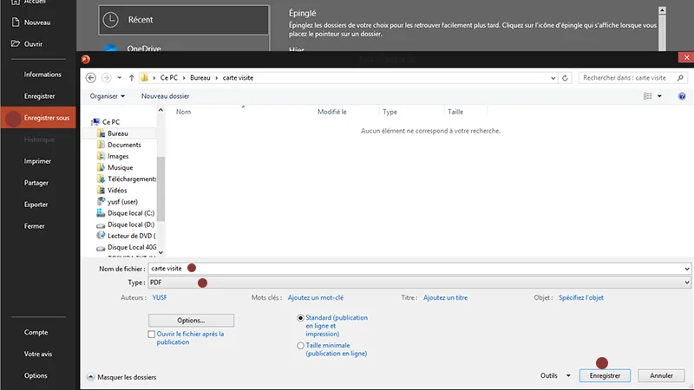This screenshot has width=694, height=390.
Task: Click the Enregistrer button in the dialog
Action: [x=605, y=375]
